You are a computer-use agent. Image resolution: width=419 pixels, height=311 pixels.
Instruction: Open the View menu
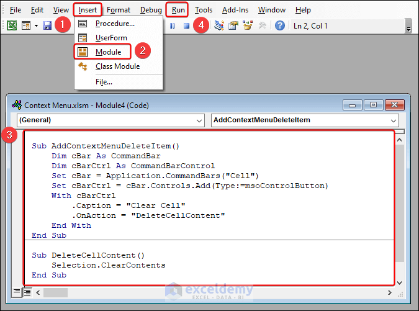tap(61, 10)
